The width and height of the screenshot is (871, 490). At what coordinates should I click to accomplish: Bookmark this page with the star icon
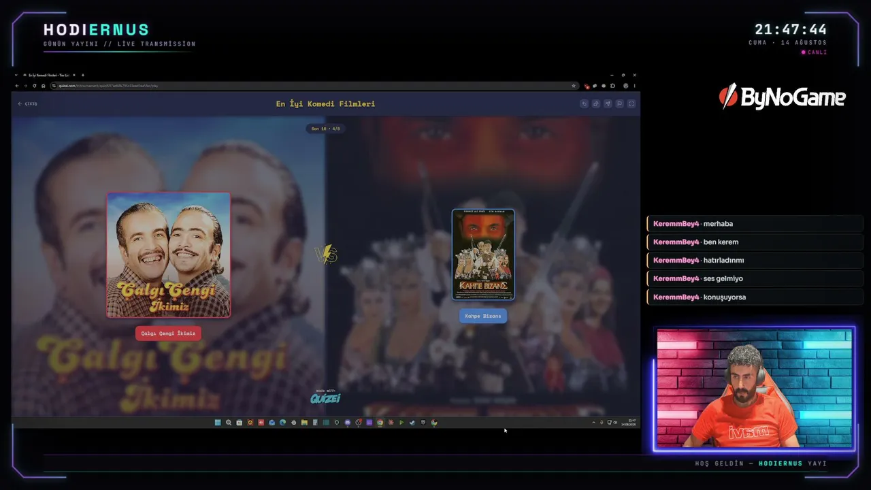tap(574, 86)
